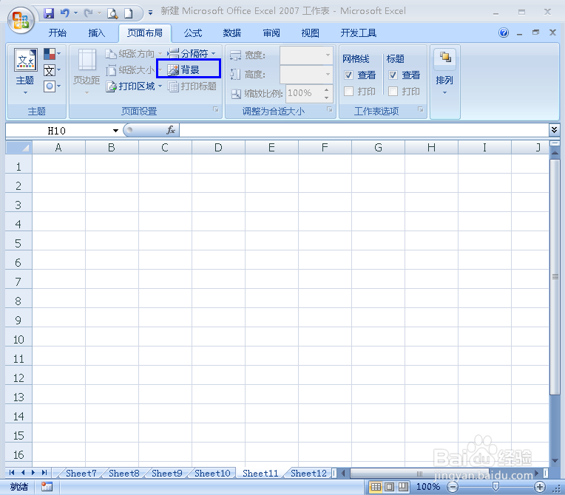
Task: Click the zoom slider handle
Action: (x=495, y=487)
